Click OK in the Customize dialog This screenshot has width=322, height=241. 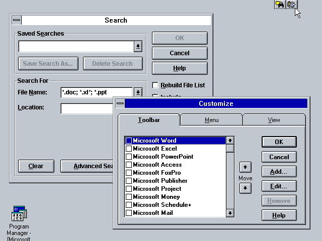[279, 142]
